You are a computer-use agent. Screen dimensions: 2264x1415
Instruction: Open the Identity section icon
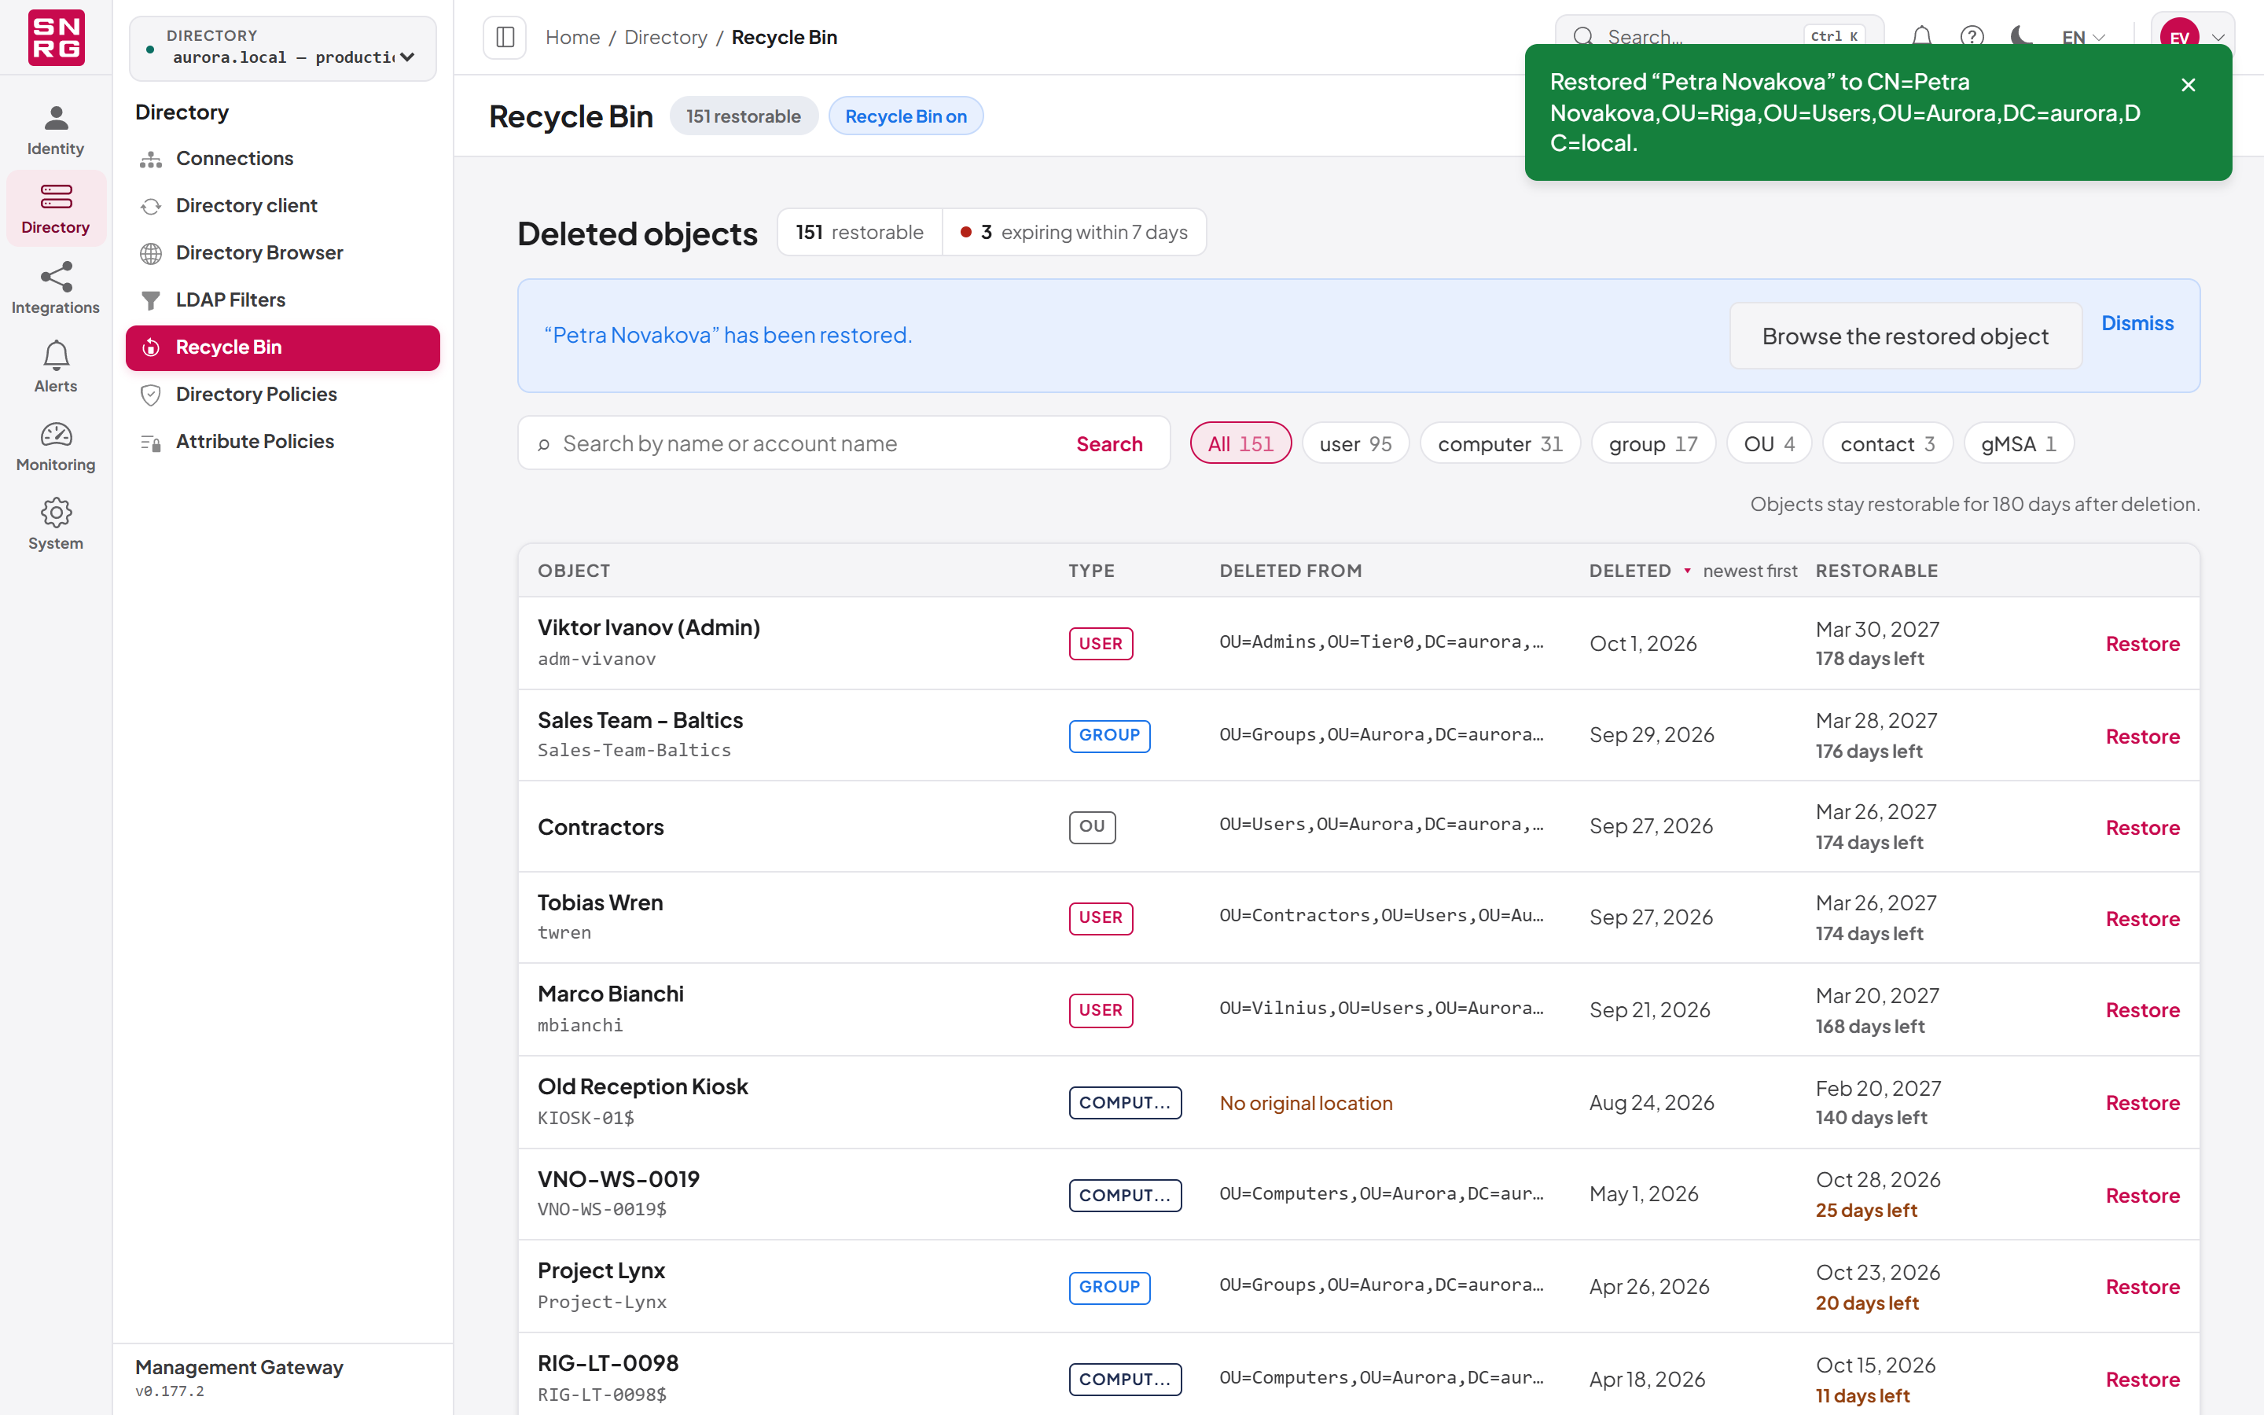tap(55, 129)
